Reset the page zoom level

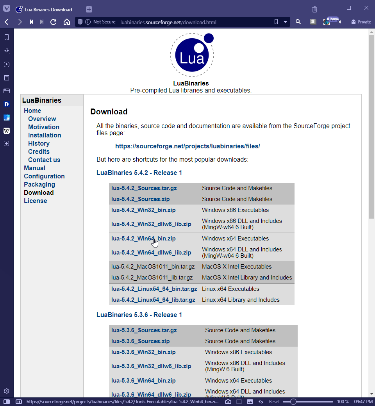tap(274, 402)
